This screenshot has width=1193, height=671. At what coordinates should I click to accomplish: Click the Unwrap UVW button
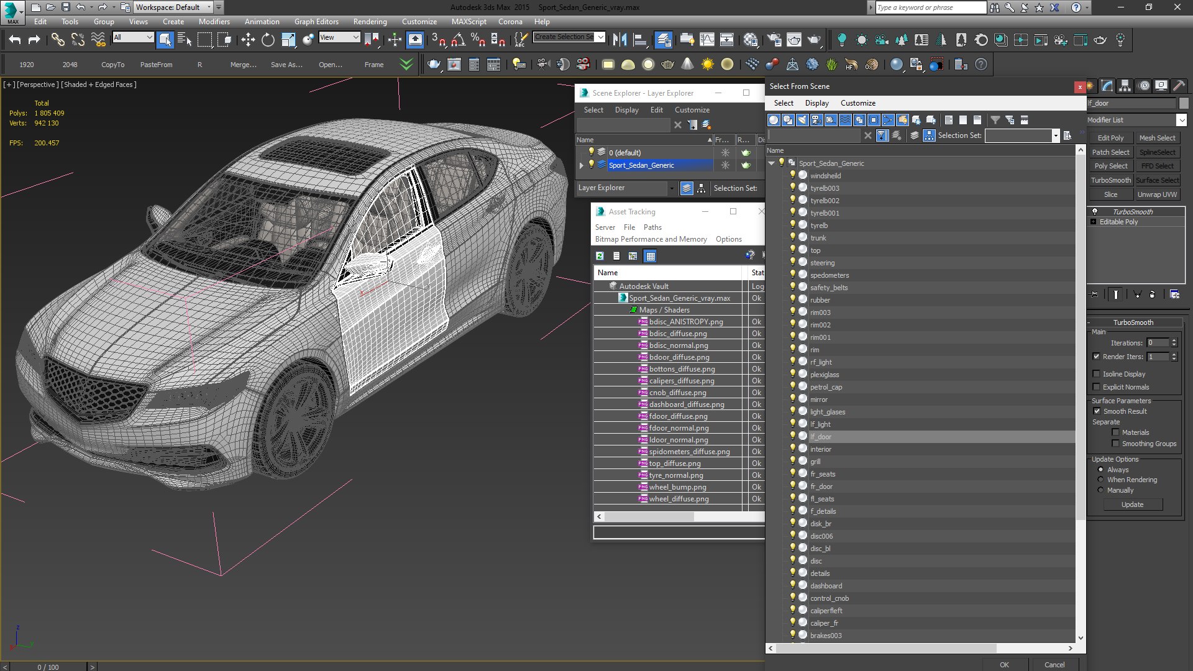tap(1157, 194)
